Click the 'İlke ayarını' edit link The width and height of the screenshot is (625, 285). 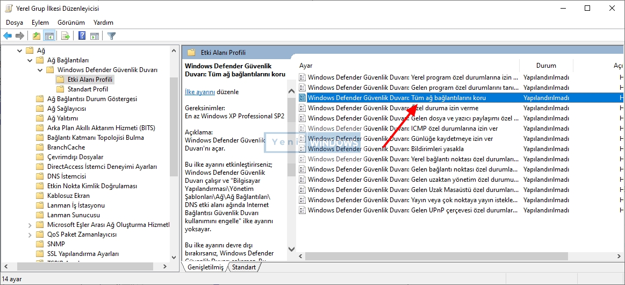200,91
